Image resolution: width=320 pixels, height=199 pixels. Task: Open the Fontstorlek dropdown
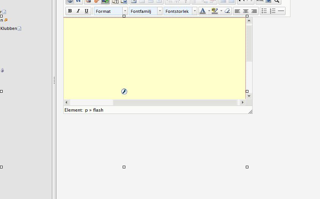pyautogui.click(x=180, y=11)
